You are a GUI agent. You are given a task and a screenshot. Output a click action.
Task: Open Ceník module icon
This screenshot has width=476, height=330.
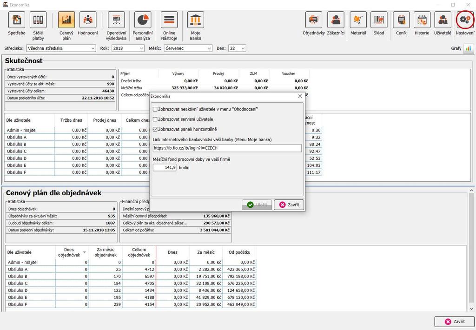(401, 20)
